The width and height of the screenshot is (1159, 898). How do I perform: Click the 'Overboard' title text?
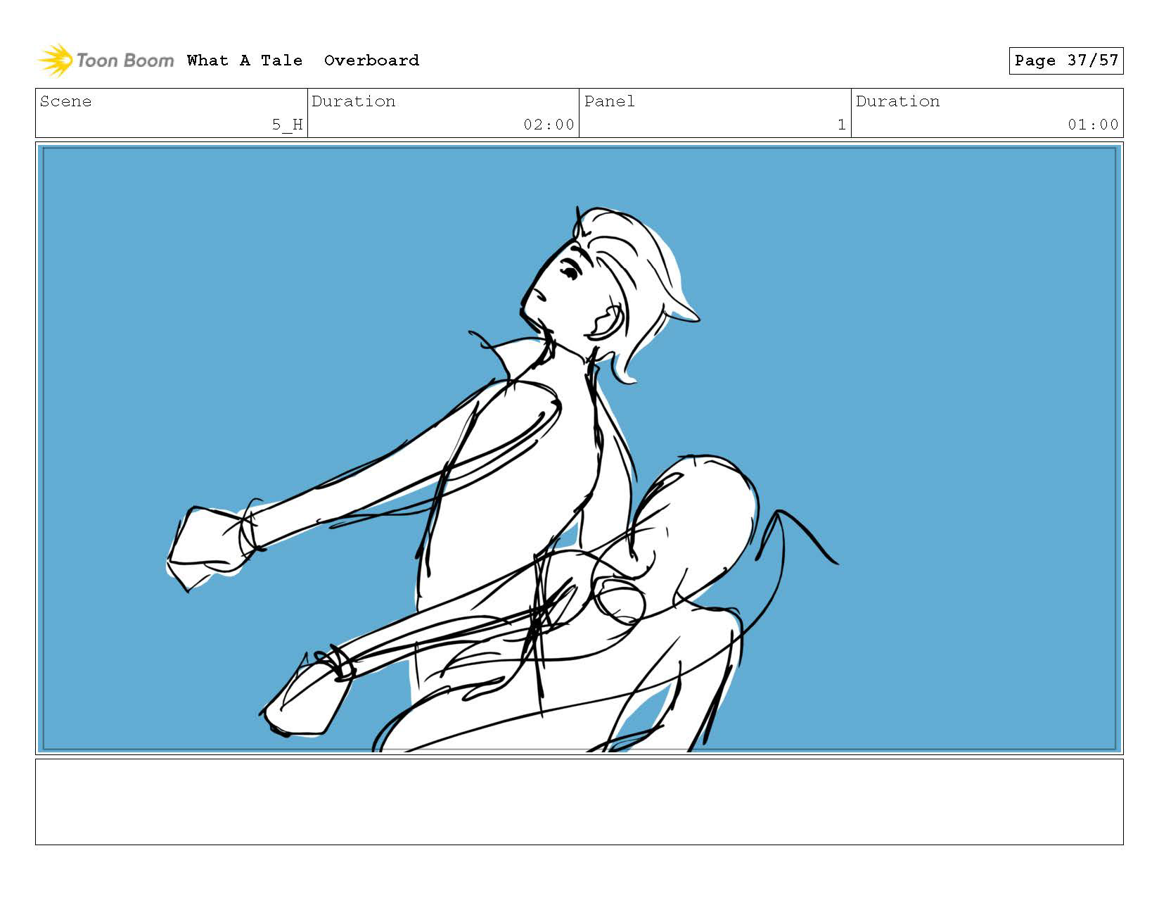pos(371,61)
